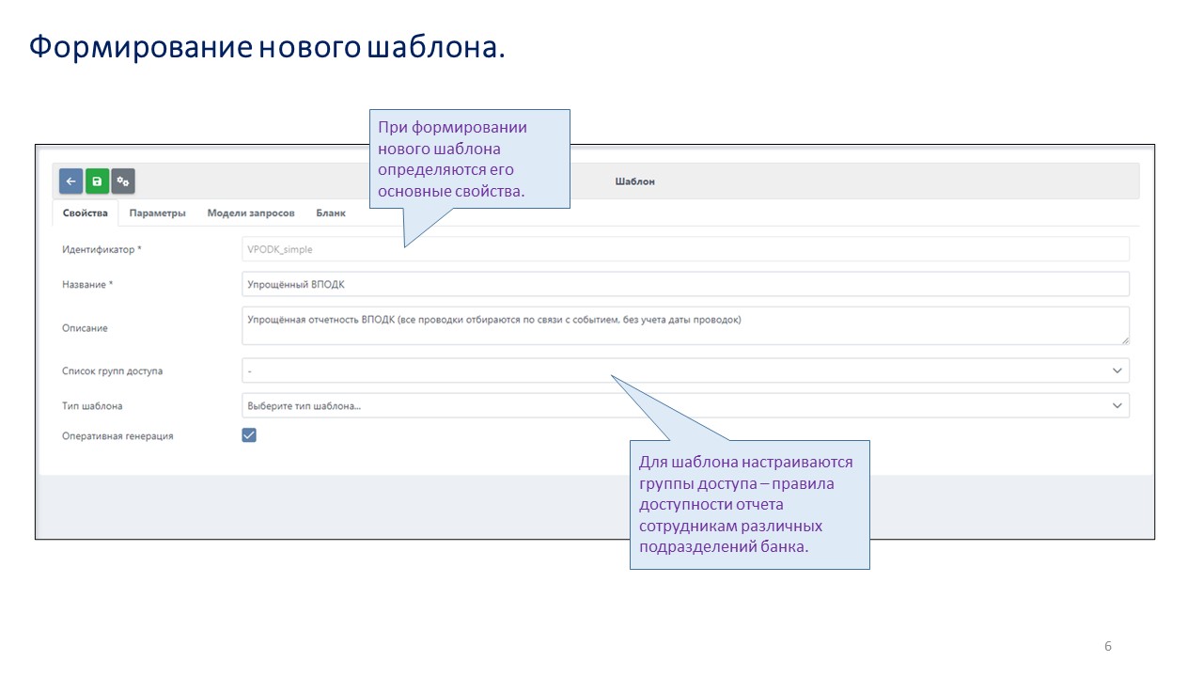1203x677 pixels.
Task: Click the slide page number 6
Action: [x=1108, y=646]
